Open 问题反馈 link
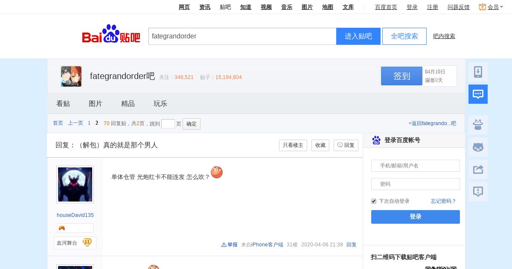 coord(459,7)
